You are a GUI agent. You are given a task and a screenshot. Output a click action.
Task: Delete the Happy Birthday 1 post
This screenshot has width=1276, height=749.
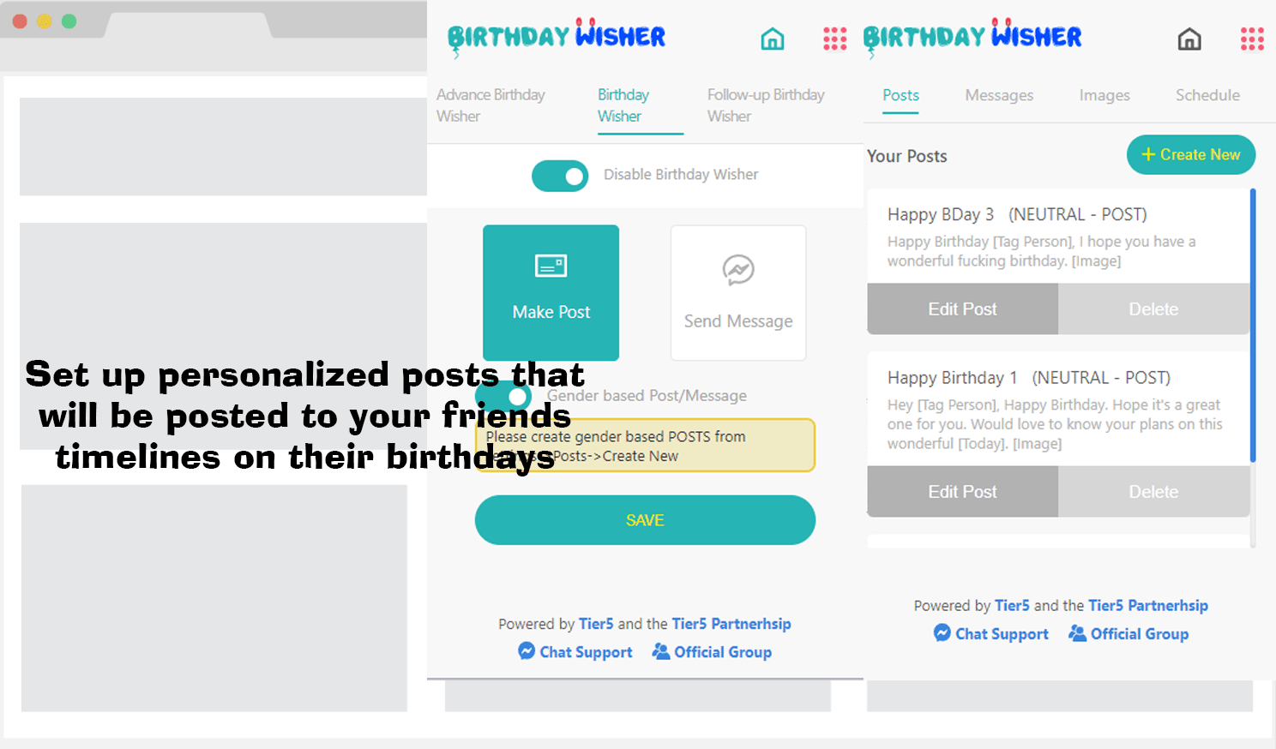pyautogui.click(x=1153, y=492)
